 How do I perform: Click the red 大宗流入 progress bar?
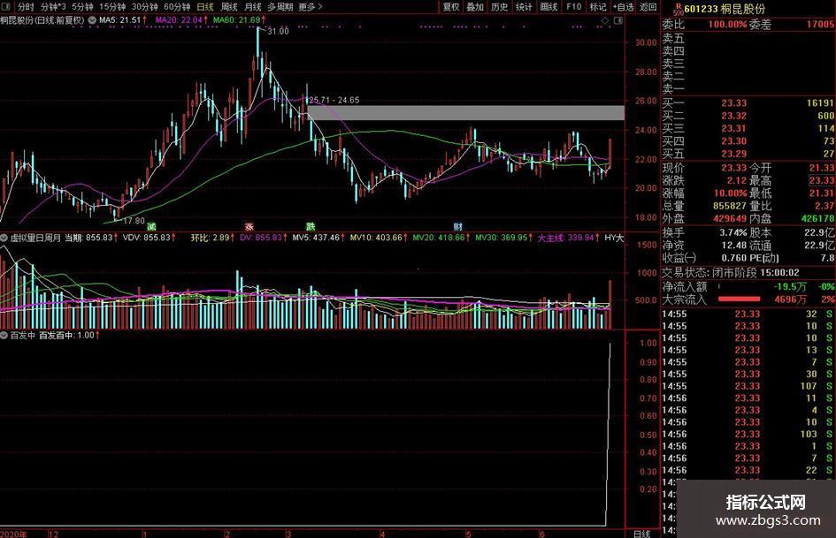point(739,299)
